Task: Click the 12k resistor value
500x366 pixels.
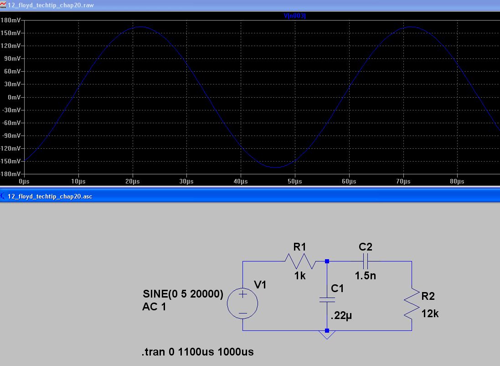Action: tap(430, 314)
